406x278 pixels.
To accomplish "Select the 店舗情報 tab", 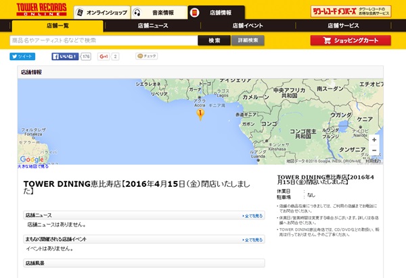I will coord(217,12).
